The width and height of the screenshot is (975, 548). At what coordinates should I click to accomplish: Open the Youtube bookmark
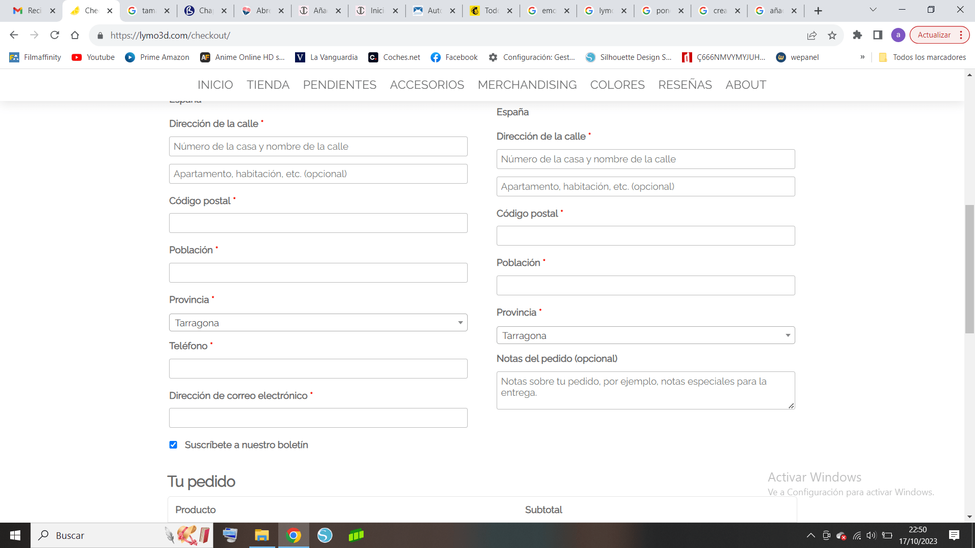pyautogui.click(x=93, y=57)
